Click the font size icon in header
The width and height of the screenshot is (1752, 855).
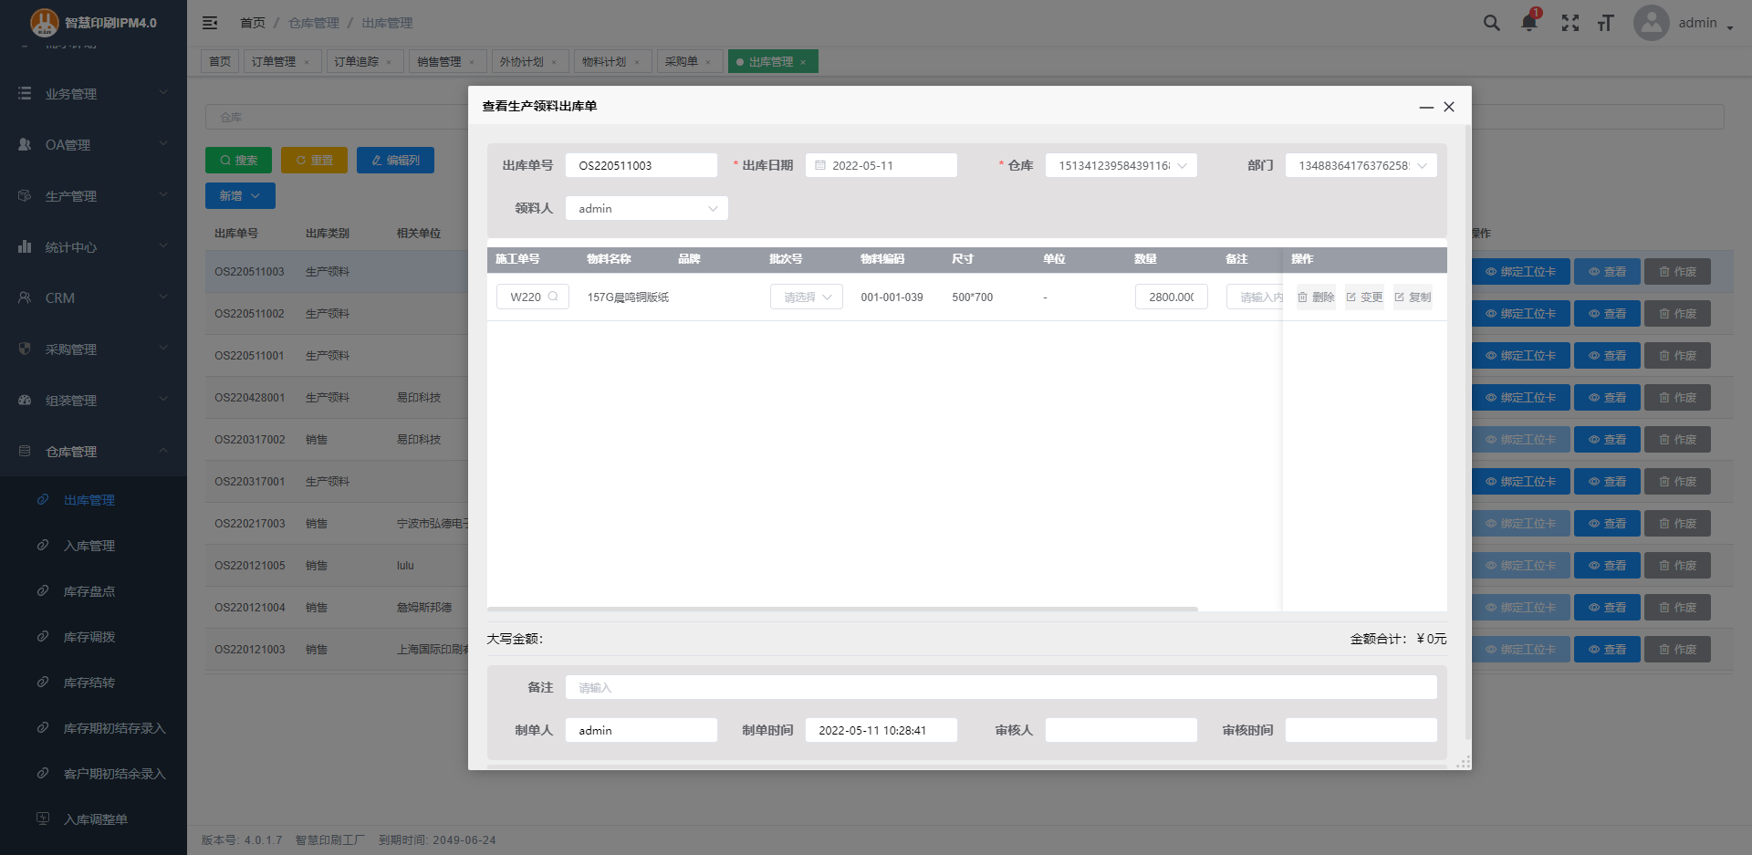pyautogui.click(x=1606, y=23)
